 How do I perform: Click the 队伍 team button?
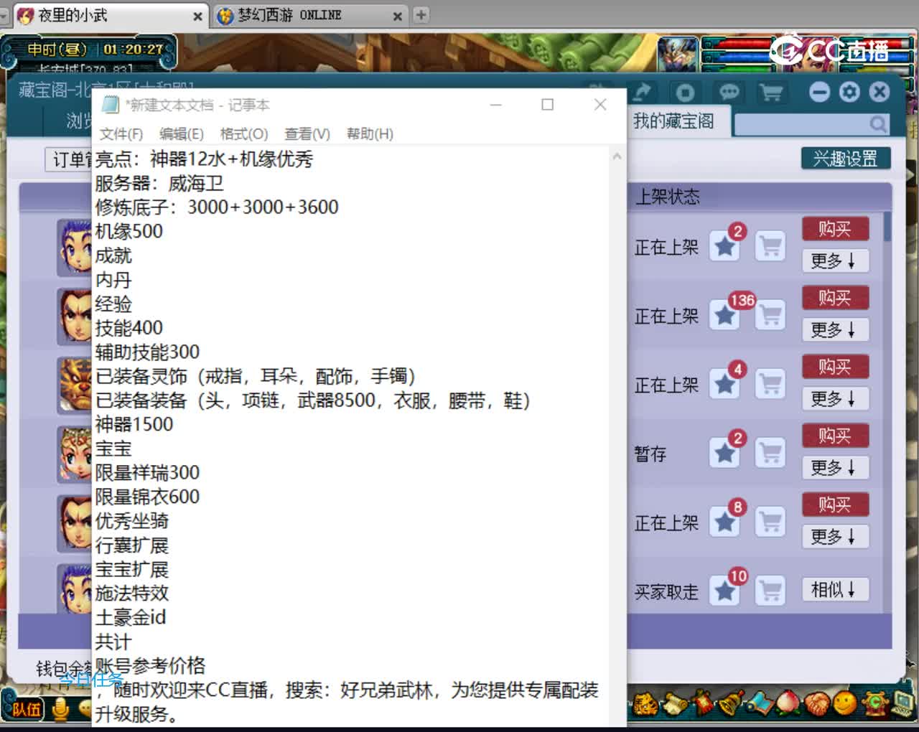tap(25, 710)
